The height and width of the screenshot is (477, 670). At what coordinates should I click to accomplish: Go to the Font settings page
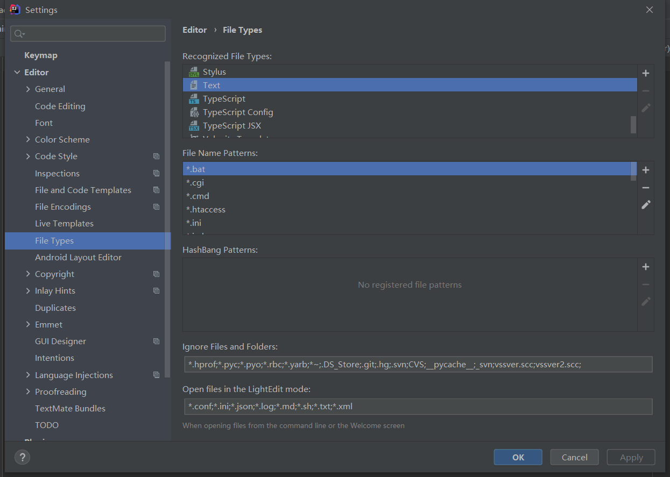point(44,123)
